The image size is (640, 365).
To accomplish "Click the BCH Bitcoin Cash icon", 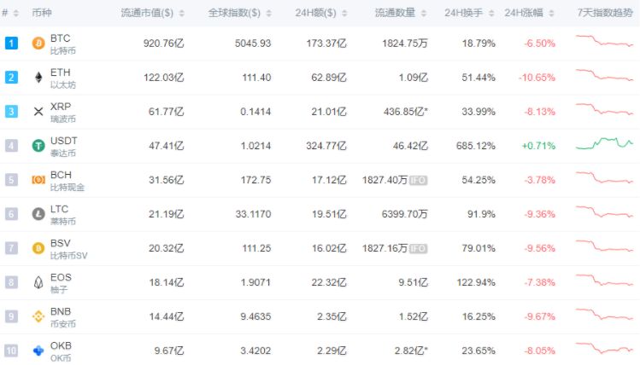I will click(x=38, y=180).
